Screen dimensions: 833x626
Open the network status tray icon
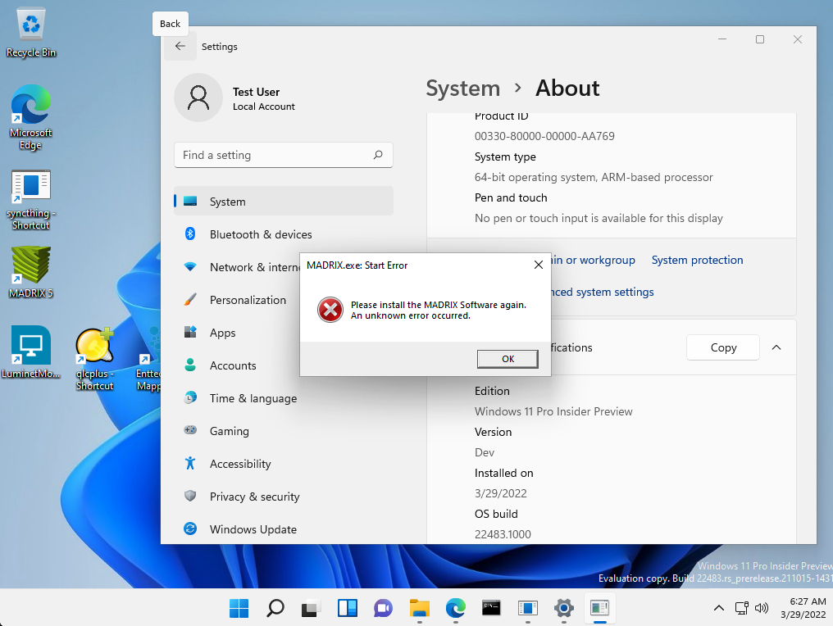click(x=742, y=608)
